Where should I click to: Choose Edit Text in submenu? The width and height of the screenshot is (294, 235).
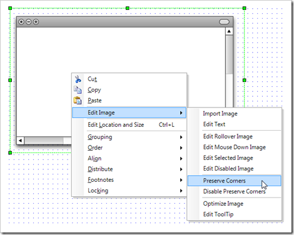click(235, 124)
